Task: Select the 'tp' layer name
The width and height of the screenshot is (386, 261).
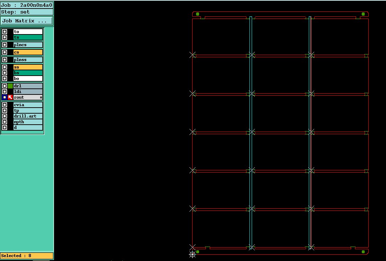Action: (x=28, y=110)
